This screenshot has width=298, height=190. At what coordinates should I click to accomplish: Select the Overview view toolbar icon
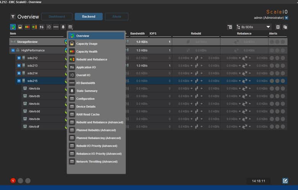point(13,27)
